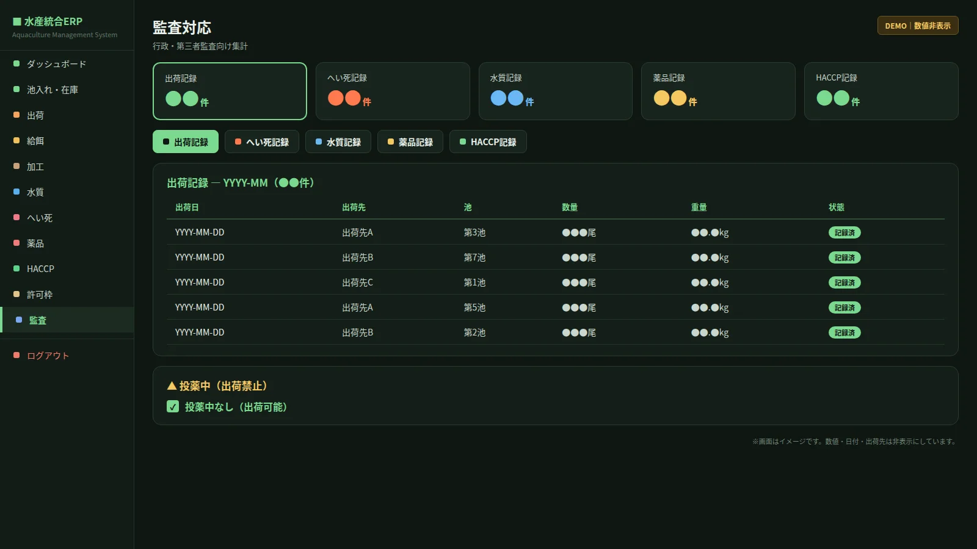Click the 第7池 pond cell
977x549 pixels.
pos(474,257)
